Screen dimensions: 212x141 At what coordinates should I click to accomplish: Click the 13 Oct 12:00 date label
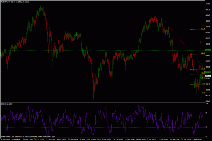coord(28,140)
